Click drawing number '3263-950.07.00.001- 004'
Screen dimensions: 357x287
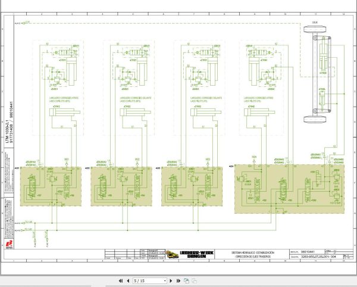point(318,257)
